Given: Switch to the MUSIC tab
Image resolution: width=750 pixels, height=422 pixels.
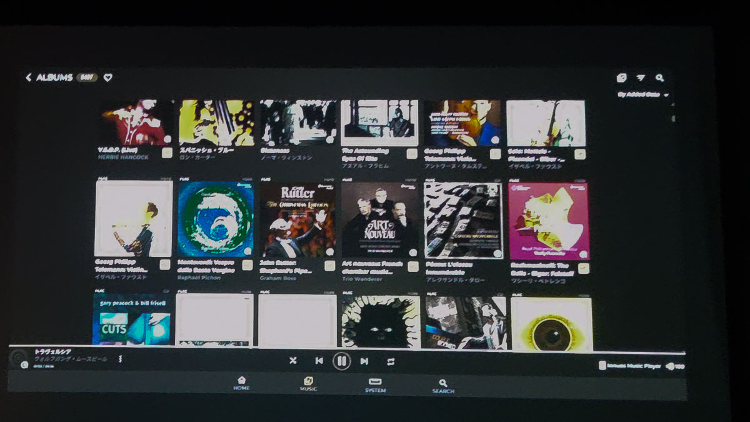Looking at the screenshot, I should [x=308, y=384].
